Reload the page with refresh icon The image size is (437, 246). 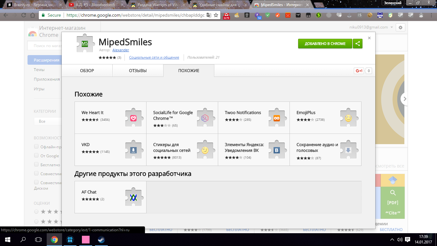tap(23, 15)
